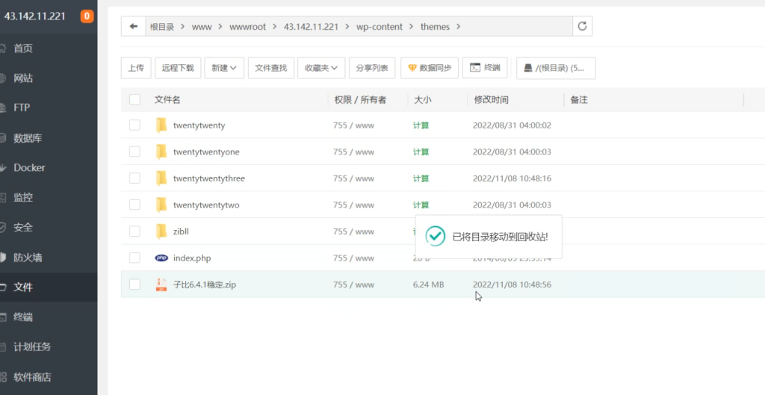Image resolution: width=765 pixels, height=395 pixels.
Task: Open 数据库 in the sidebar menu
Action: (x=28, y=137)
